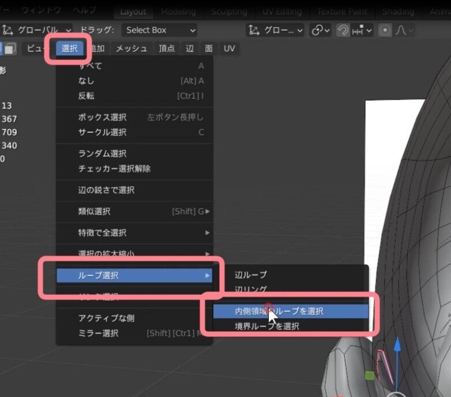The width and height of the screenshot is (451, 397).
Task: Open the UV menu
Action: 229,48
